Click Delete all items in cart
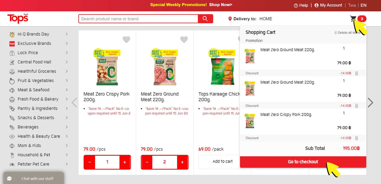This screenshot has width=381, height=184. pyautogui.click(x=347, y=33)
